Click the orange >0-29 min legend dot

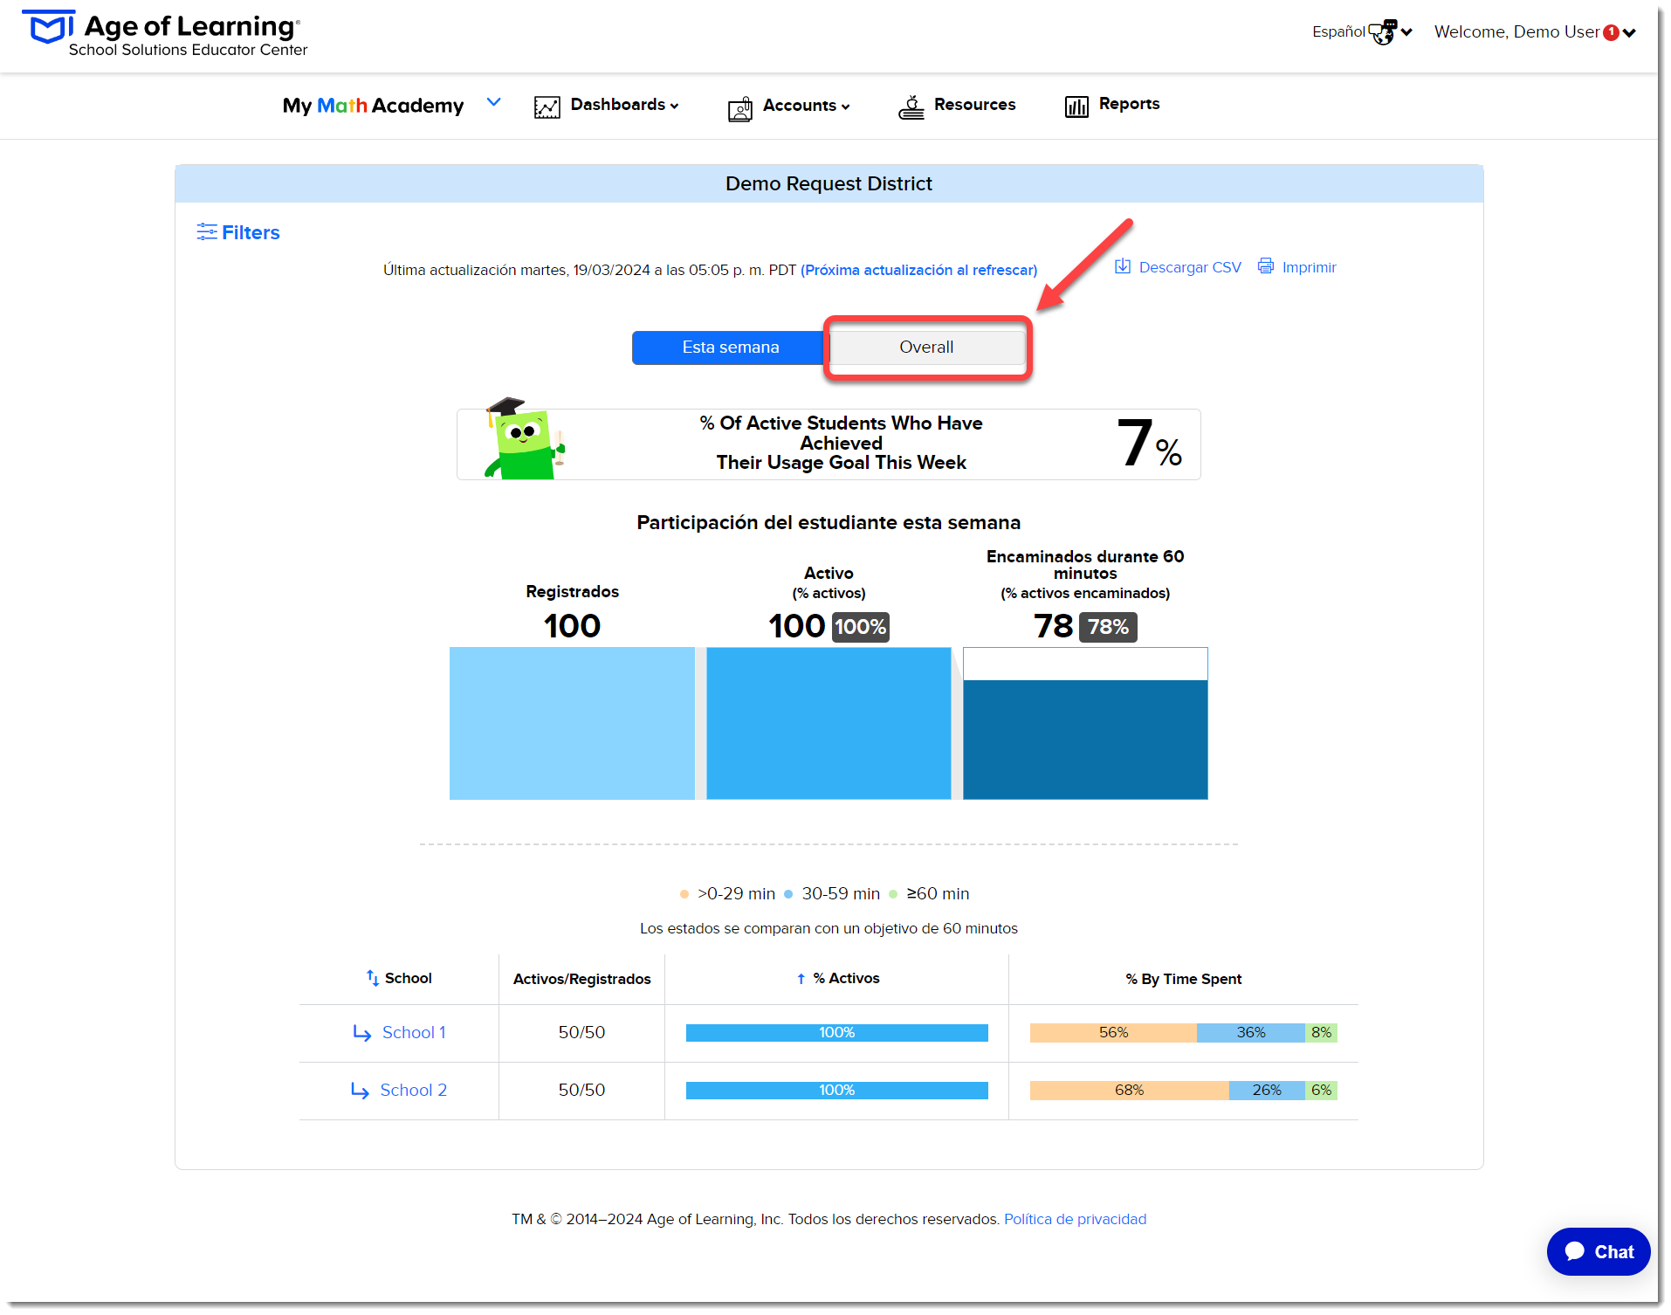pyautogui.click(x=684, y=894)
